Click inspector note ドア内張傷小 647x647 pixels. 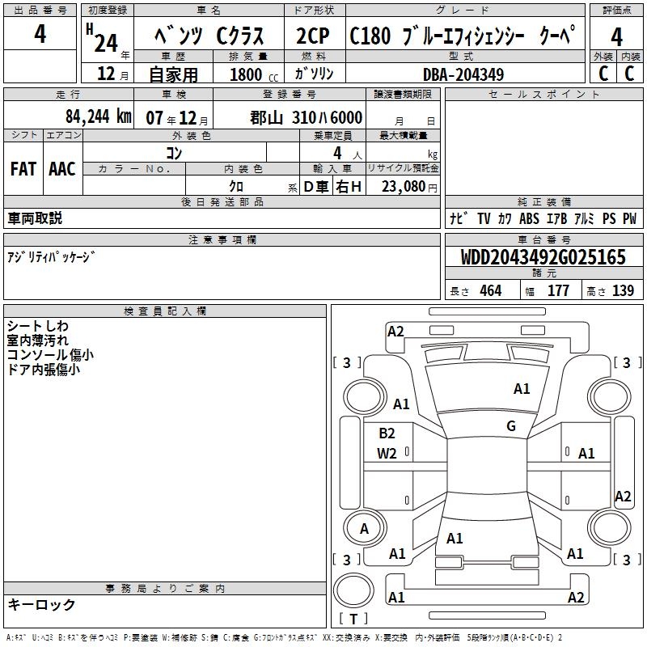tap(44, 370)
